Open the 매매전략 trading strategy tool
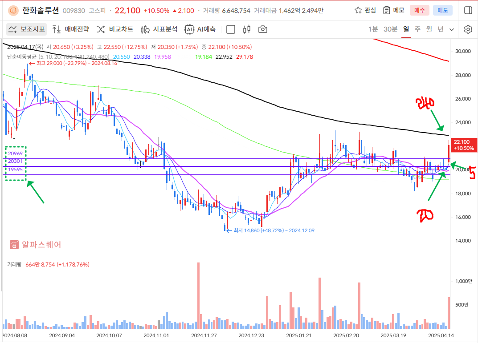Screen dimensions: 478x343 pyautogui.click(x=70, y=29)
